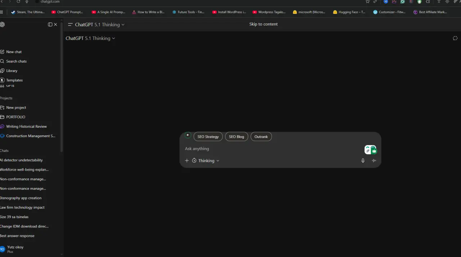461x257 pixels.
Task: Open chat Law firm technology impact
Action: point(22,207)
